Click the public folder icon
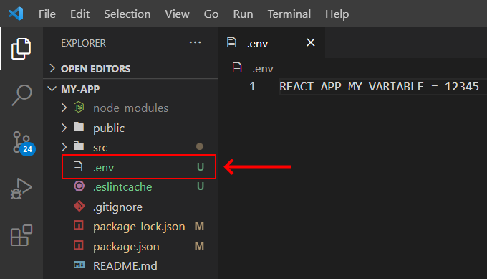Screen dimensions: 487x279 click(x=79, y=127)
